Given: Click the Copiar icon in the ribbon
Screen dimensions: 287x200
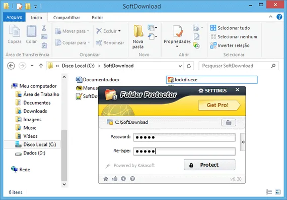Looking at the screenshot, I should pos(15,31).
